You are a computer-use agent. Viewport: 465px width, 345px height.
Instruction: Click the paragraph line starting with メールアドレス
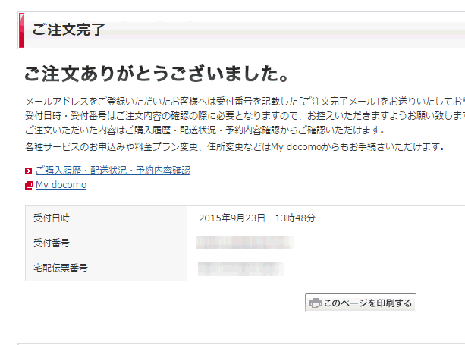pyautogui.click(x=243, y=102)
